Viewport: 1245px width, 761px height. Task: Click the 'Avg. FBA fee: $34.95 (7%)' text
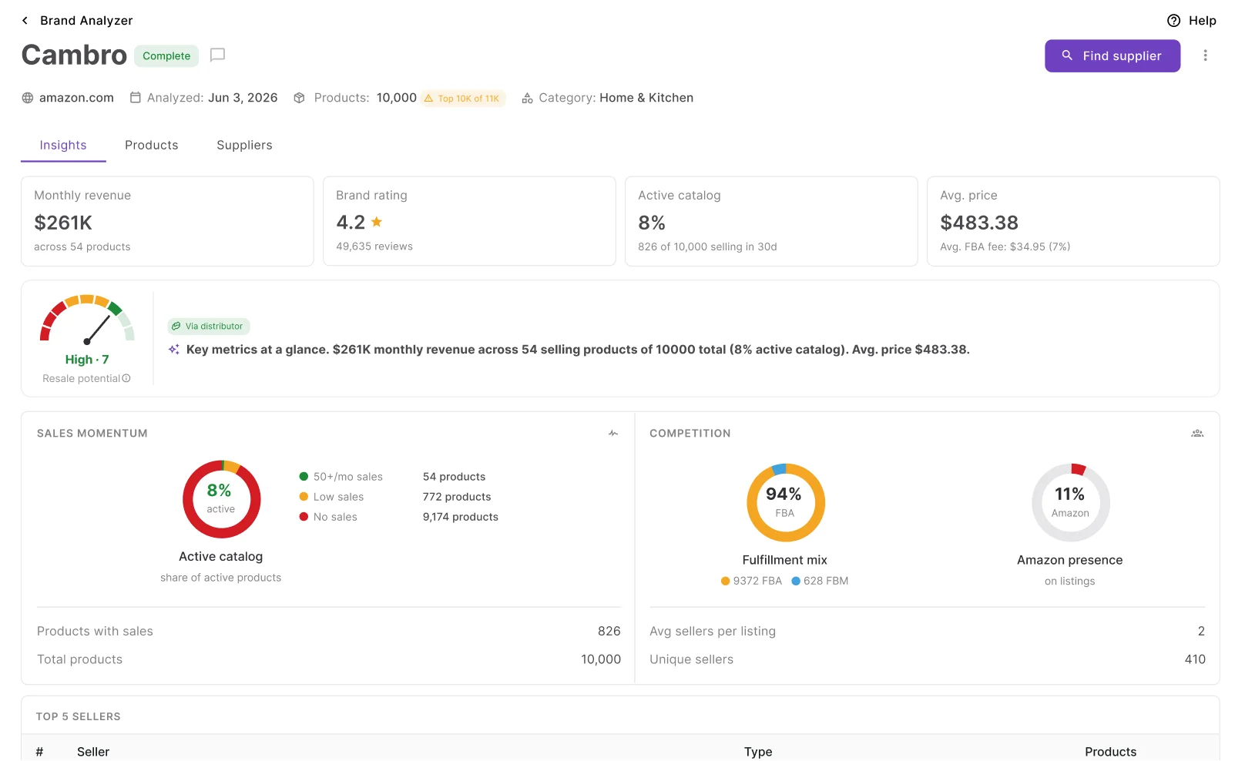(x=1005, y=247)
